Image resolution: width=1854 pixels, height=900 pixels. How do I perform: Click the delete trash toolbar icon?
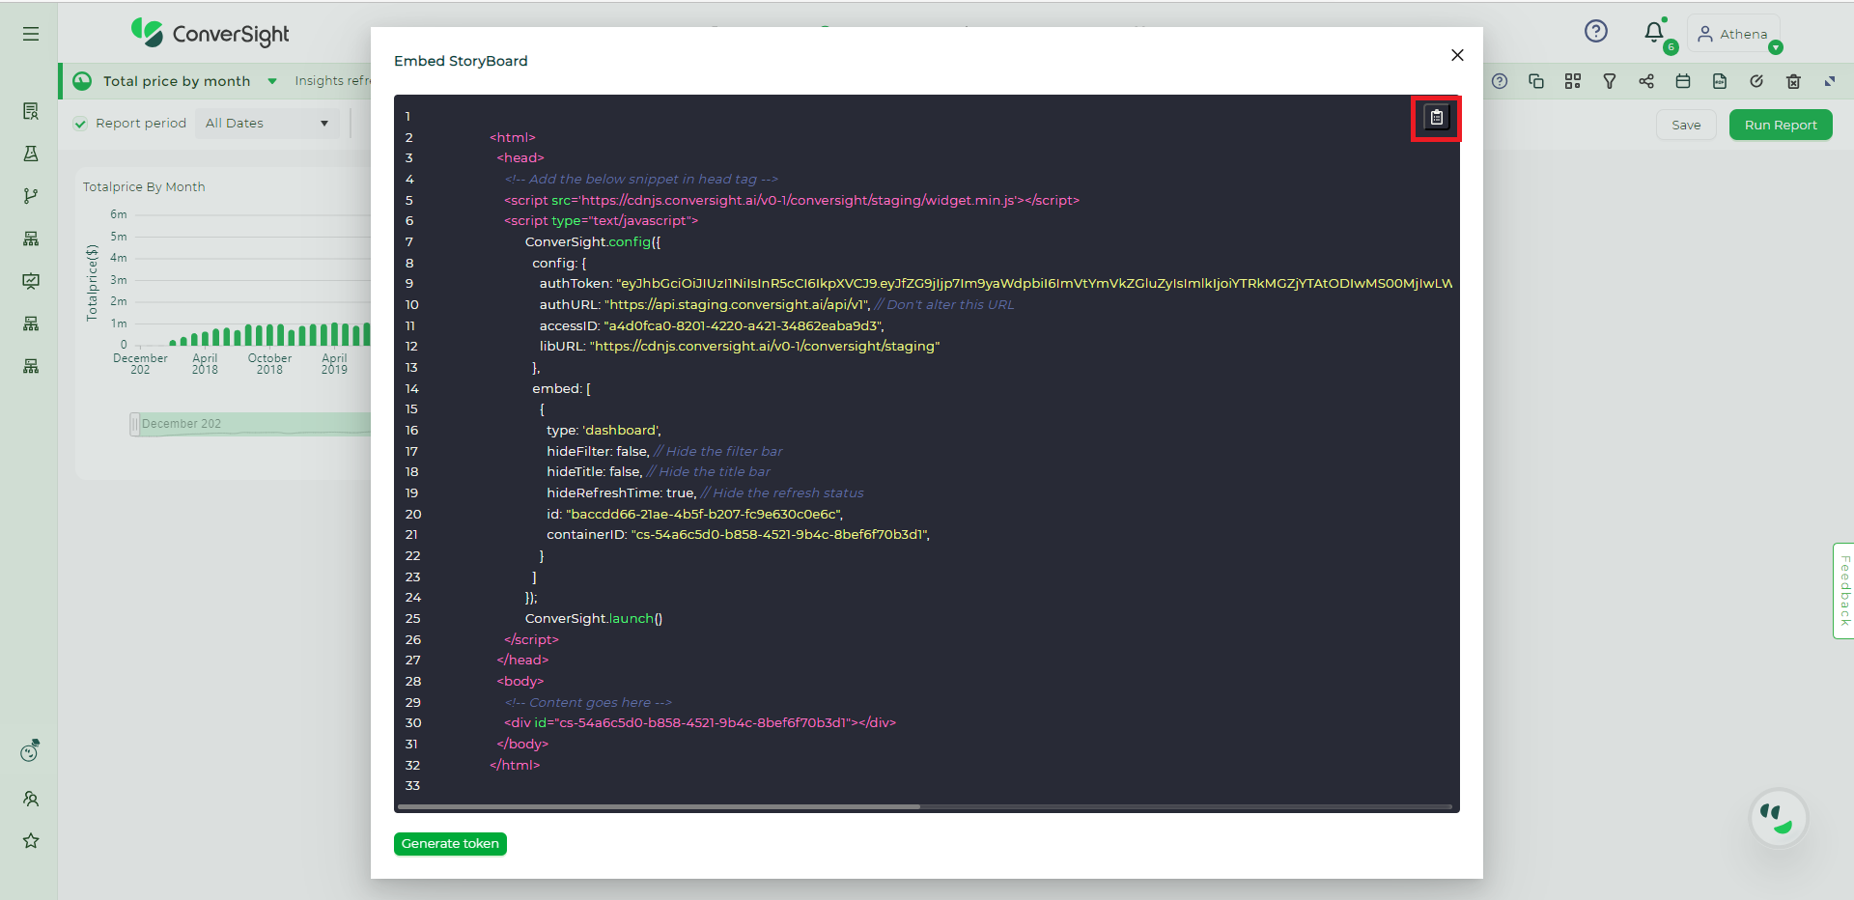(x=1793, y=81)
